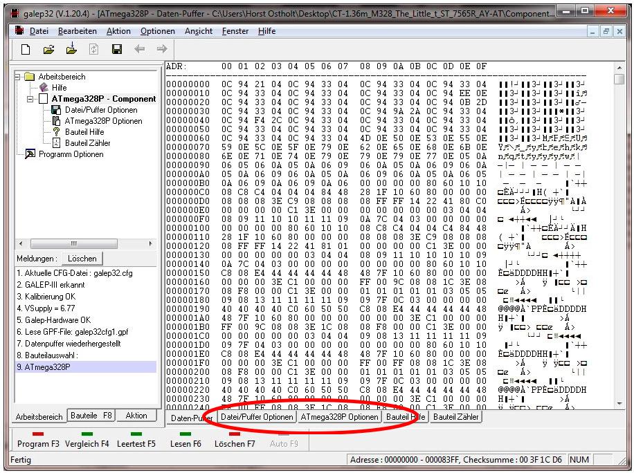Click hex view scrollbar down arrow
Image resolution: width=634 pixels, height=473 pixels.
click(x=619, y=404)
